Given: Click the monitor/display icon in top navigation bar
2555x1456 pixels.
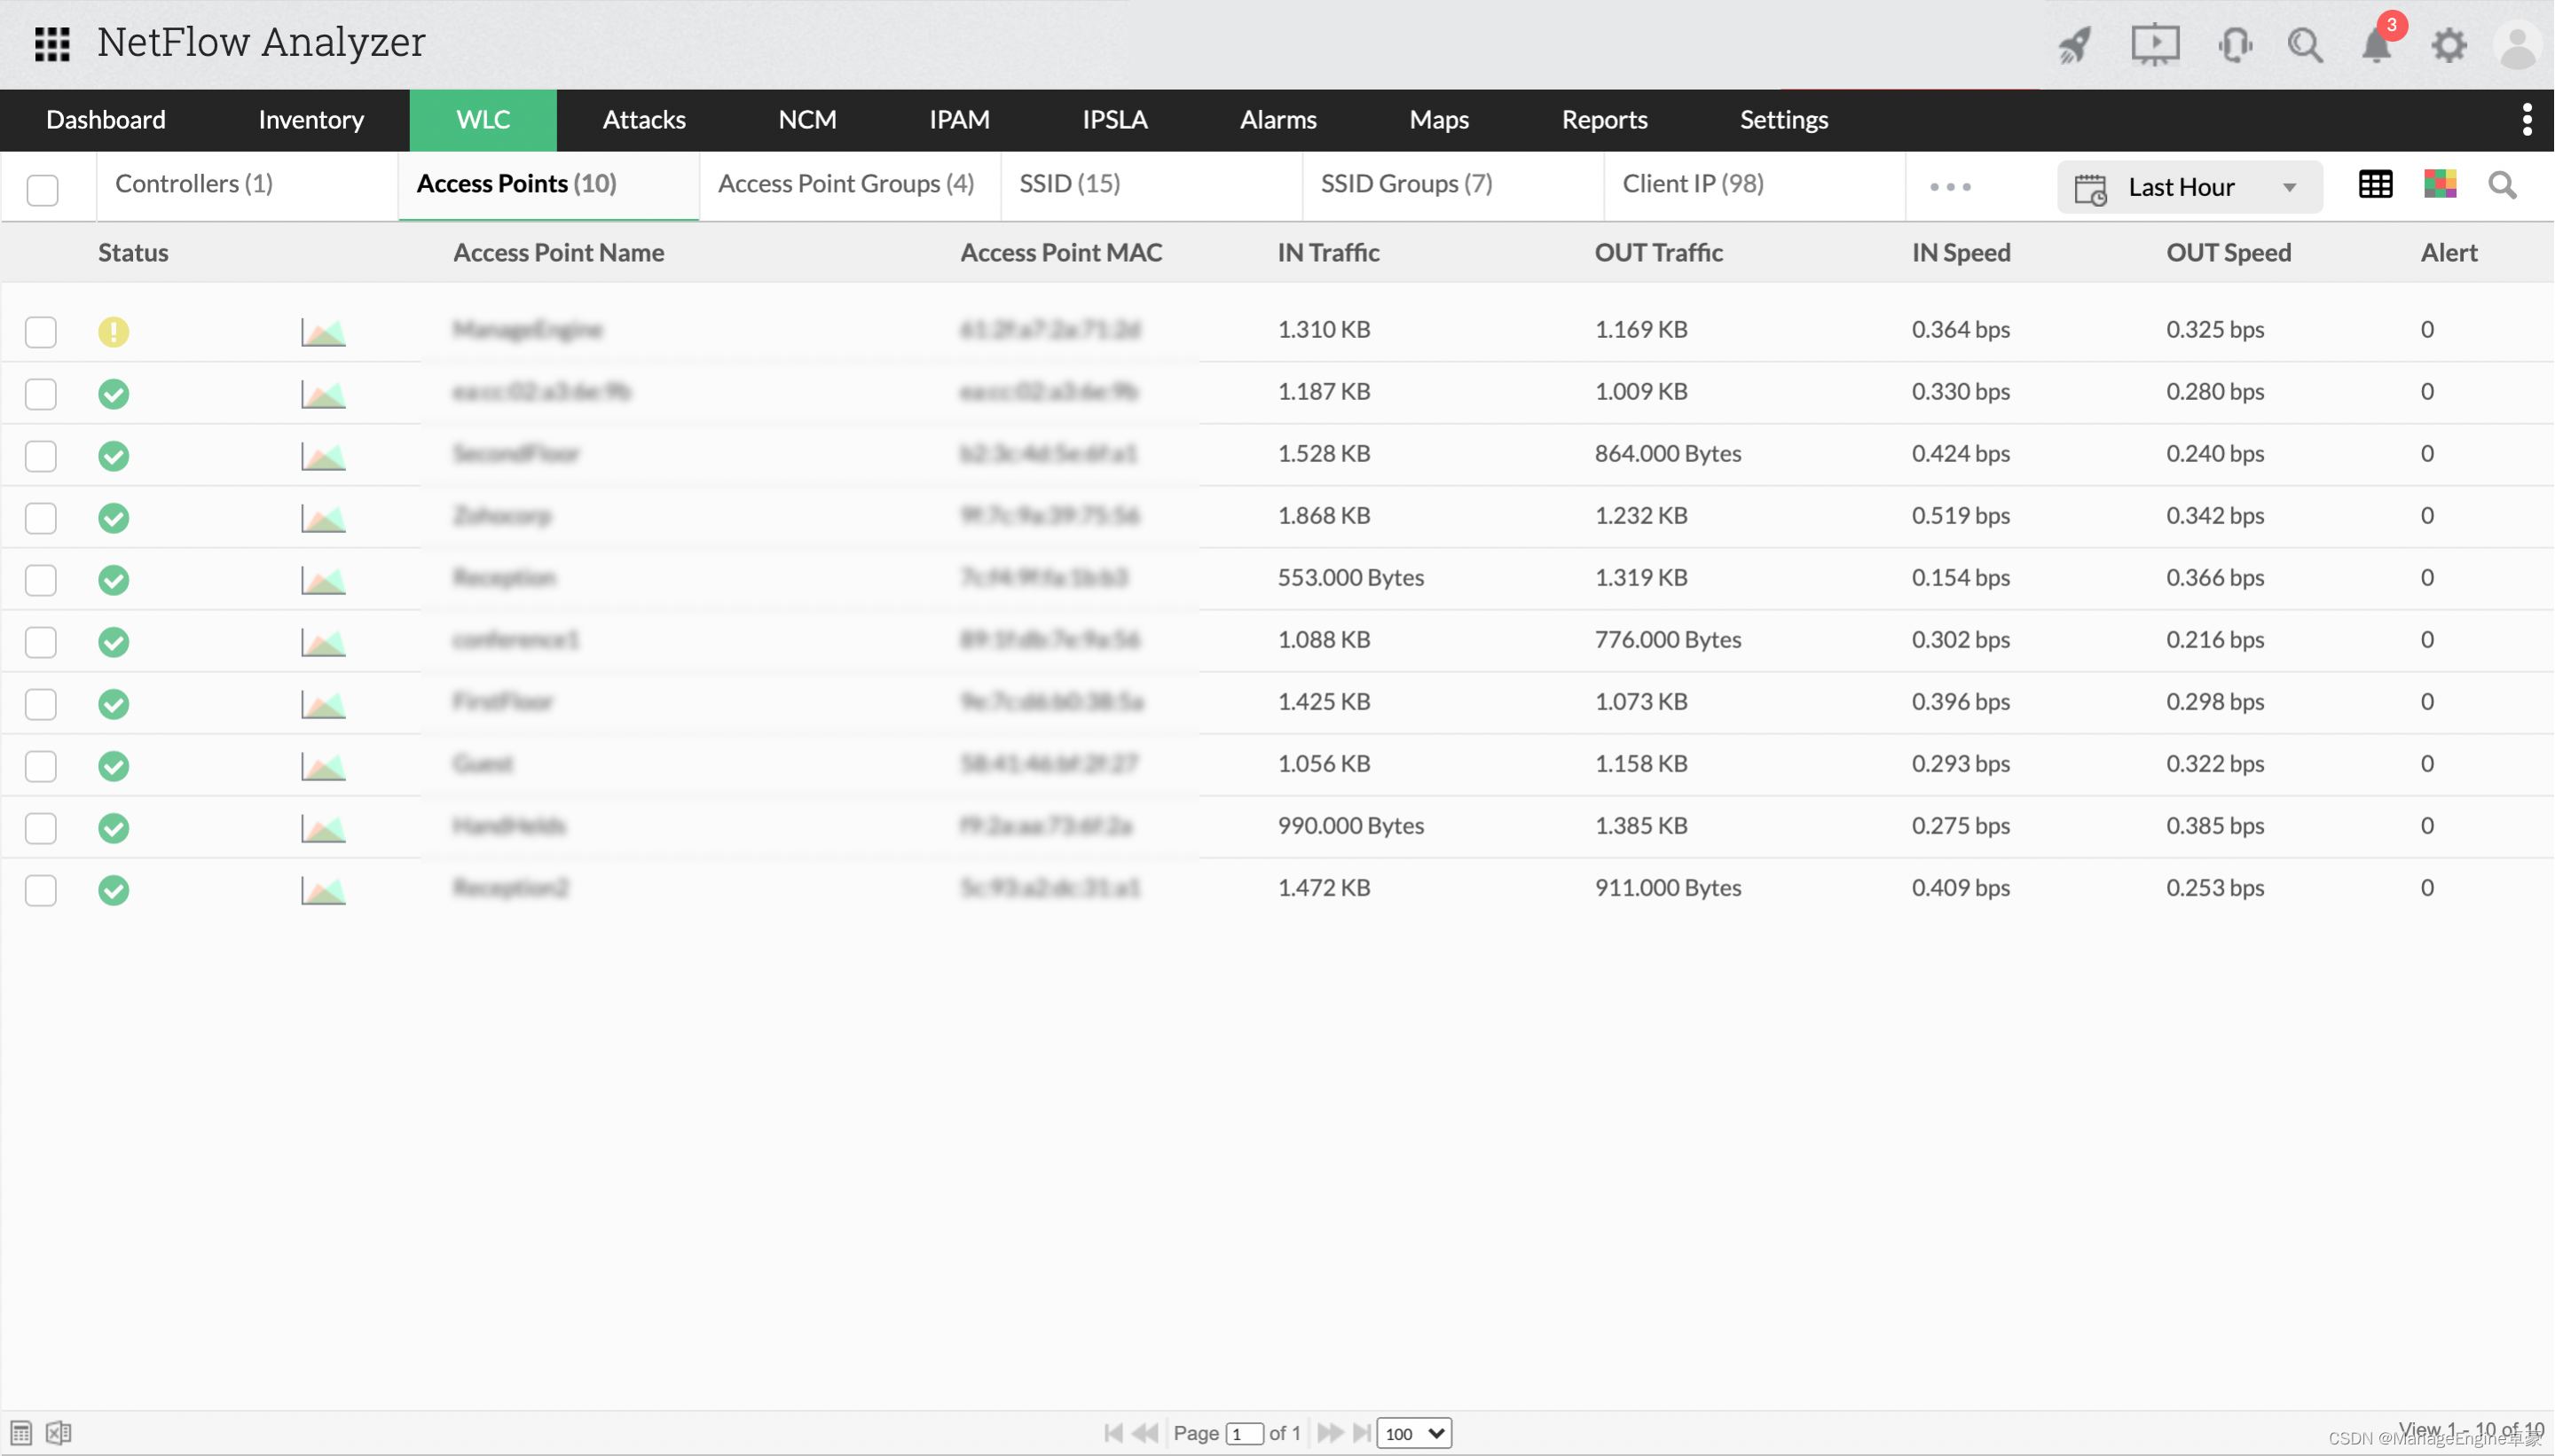Looking at the screenshot, I should coord(2153,42).
